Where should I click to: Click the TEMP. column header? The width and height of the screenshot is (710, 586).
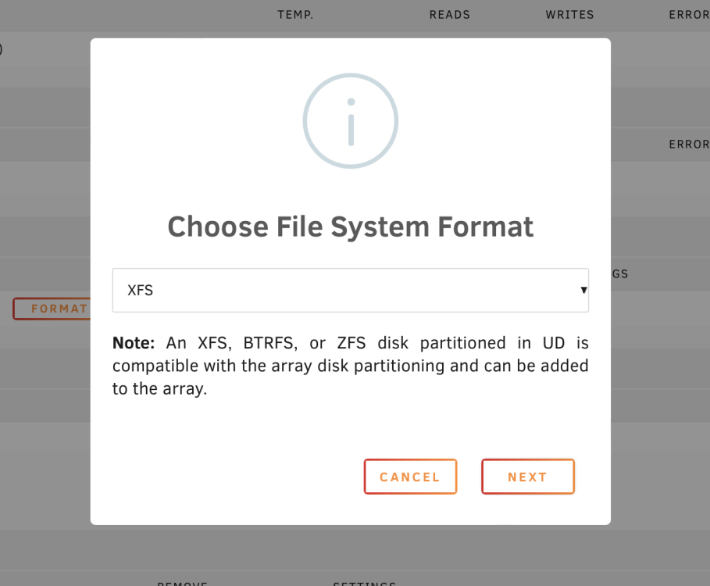click(x=295, y=15)
